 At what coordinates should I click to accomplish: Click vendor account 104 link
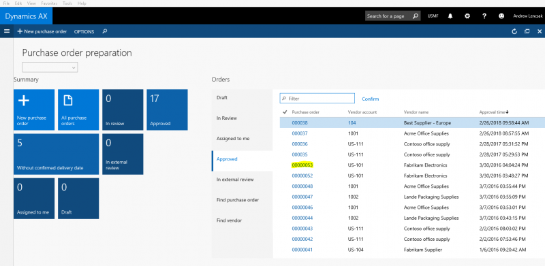click(352, 122)
